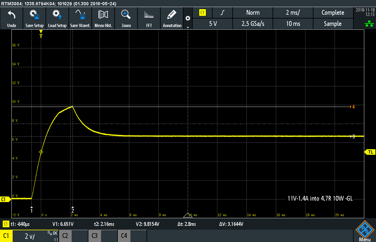Click the 5 V trigger level field

tap(213, 24)
